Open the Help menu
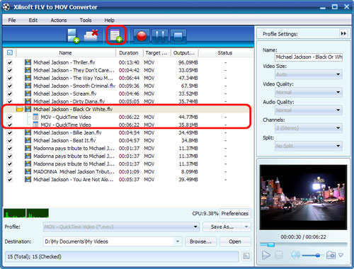 (109, 20)
